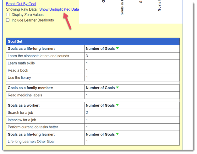Toggle the Include Learner Breakouts checkbox
The height and width of the screenshot is (154, 197).
point(8,20)
